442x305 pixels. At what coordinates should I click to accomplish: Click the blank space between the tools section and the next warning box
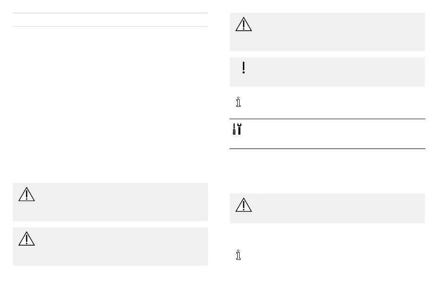coord(327,171)
